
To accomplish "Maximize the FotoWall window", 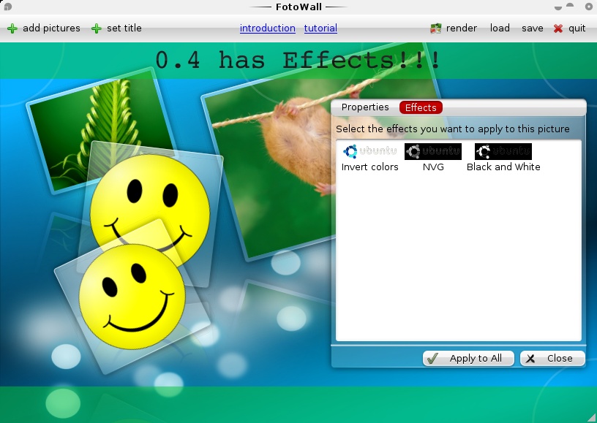I will (570, 6).
